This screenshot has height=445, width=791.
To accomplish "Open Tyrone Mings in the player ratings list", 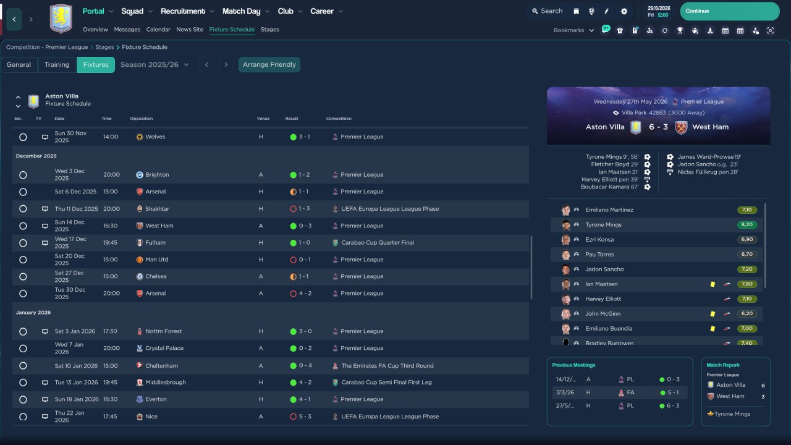I will [656, 225].
